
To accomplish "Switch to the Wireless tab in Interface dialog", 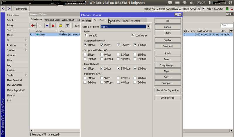I will coord(87,20).
